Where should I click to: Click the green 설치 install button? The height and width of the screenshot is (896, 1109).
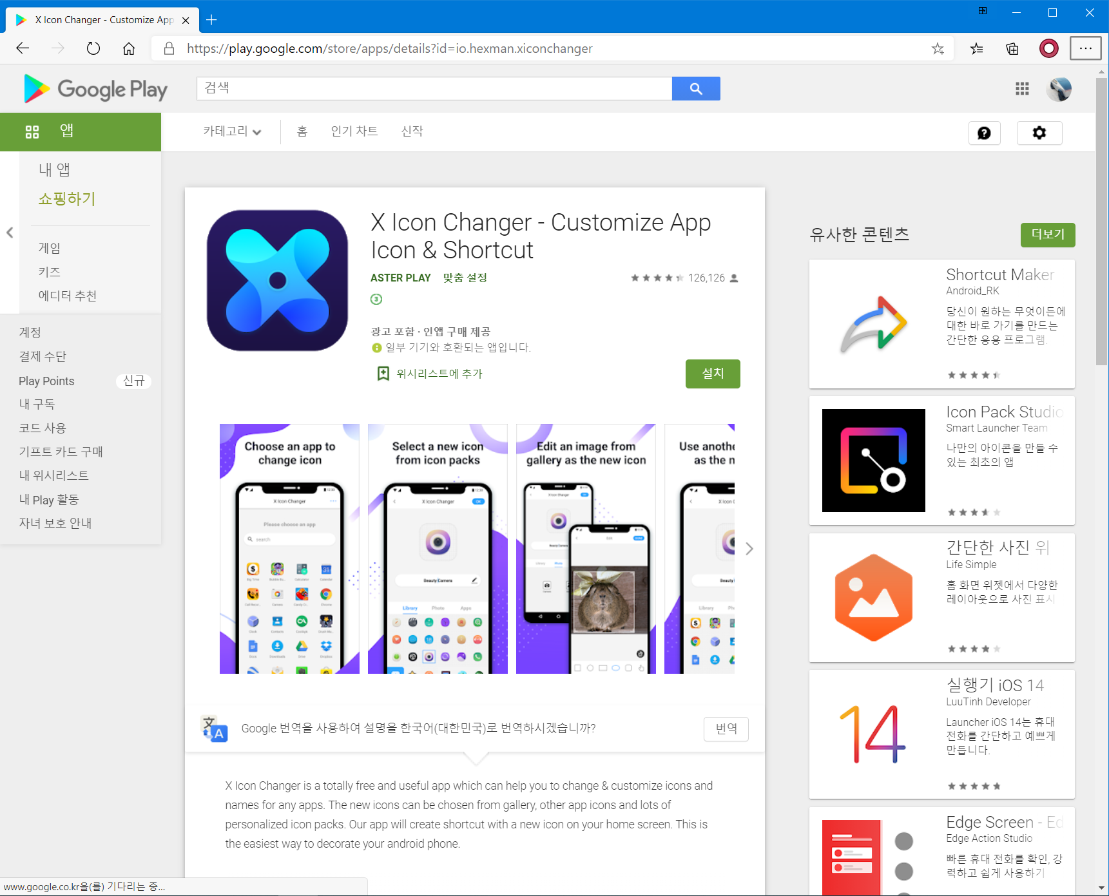713,374
